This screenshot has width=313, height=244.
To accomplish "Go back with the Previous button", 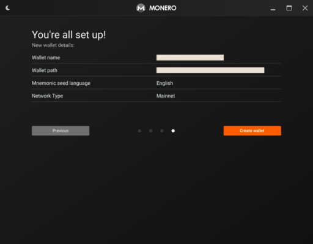I will (61, 131).
